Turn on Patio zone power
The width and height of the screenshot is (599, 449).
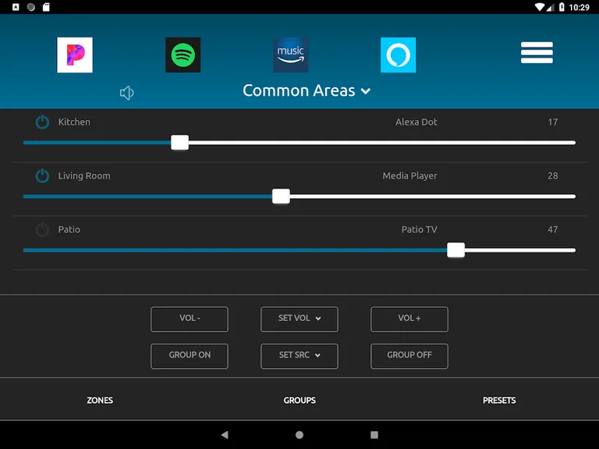(42, 230)
